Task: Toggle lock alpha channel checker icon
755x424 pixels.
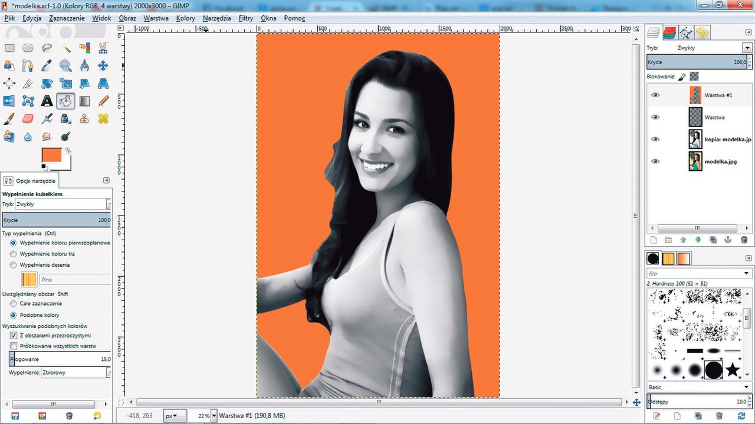Action: tap(694, 77)
